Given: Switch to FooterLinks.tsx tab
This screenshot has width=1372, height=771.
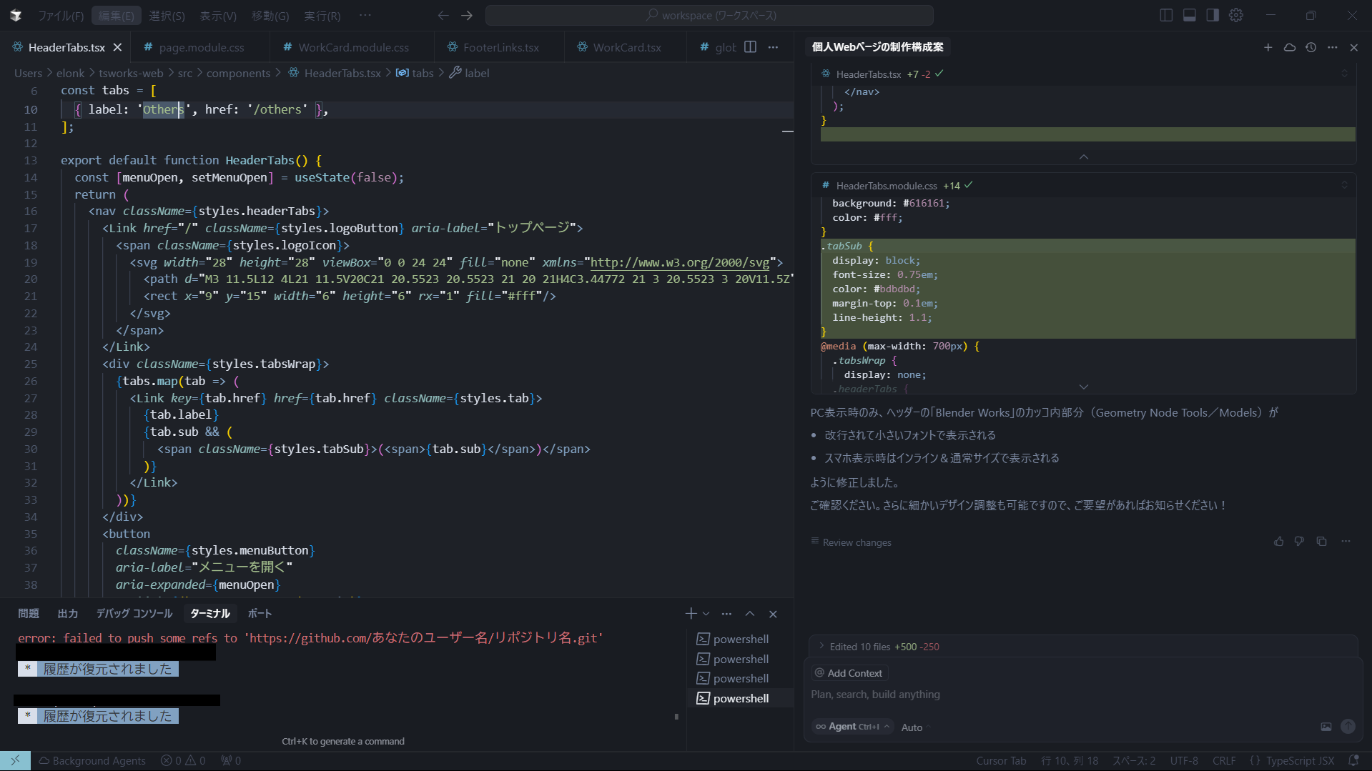Looking at the screenshot, I should tap(500, 47).
